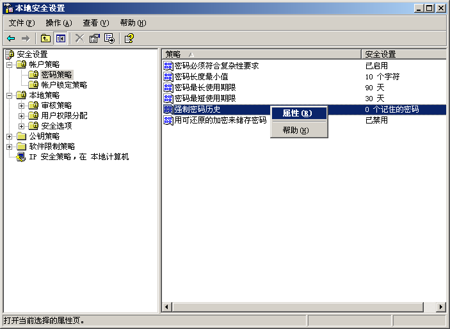Click the Forward arrow toolbar icon

tap(26, 38)
